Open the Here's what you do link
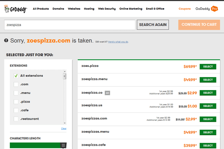Image resolution: width=224 pixels, height=149 pixels. (x=118, y=42)
